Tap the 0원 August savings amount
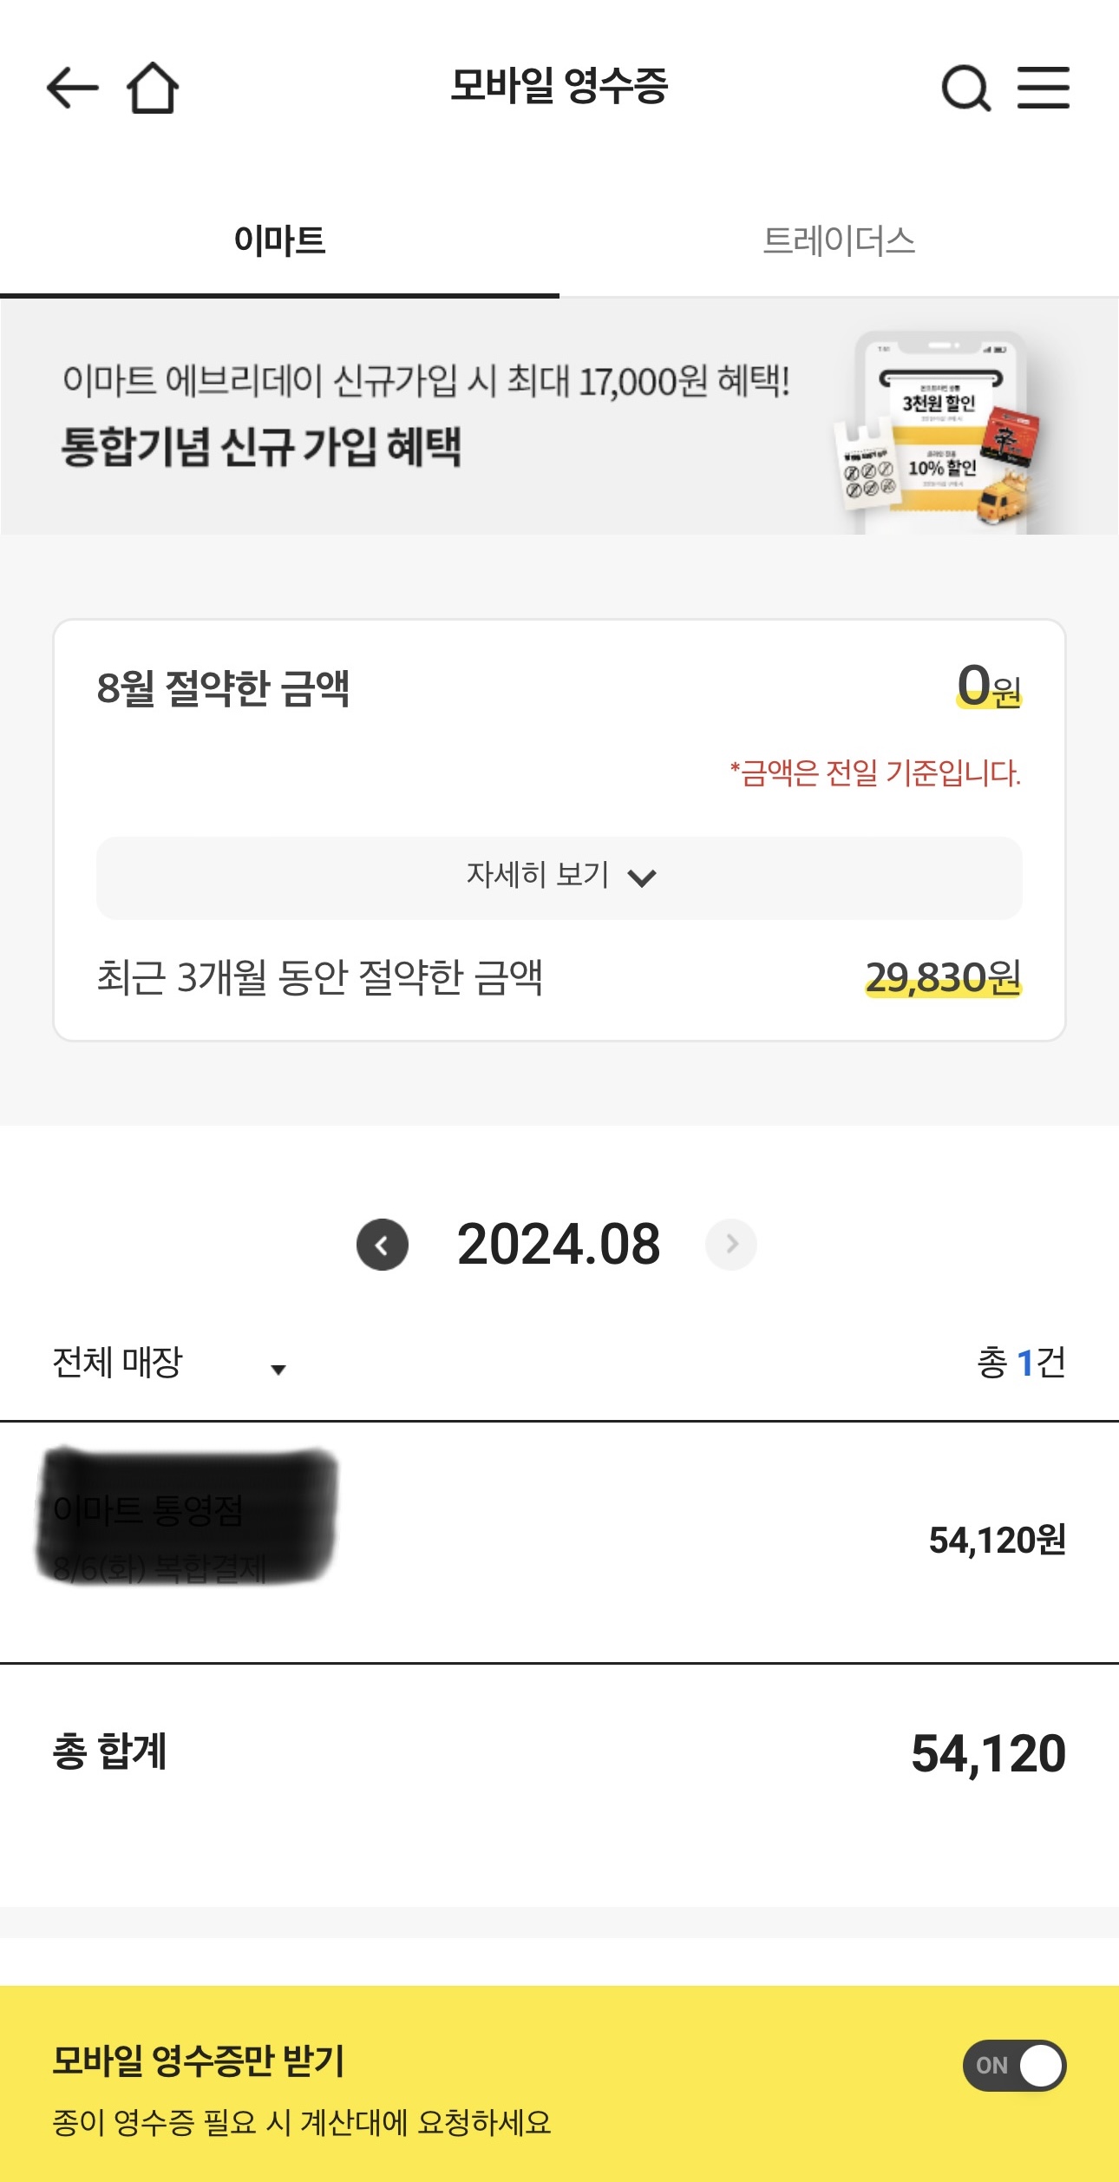The height and width of the screenshot is (2182, 1119). pyautogui.click(x=989, y=687)
